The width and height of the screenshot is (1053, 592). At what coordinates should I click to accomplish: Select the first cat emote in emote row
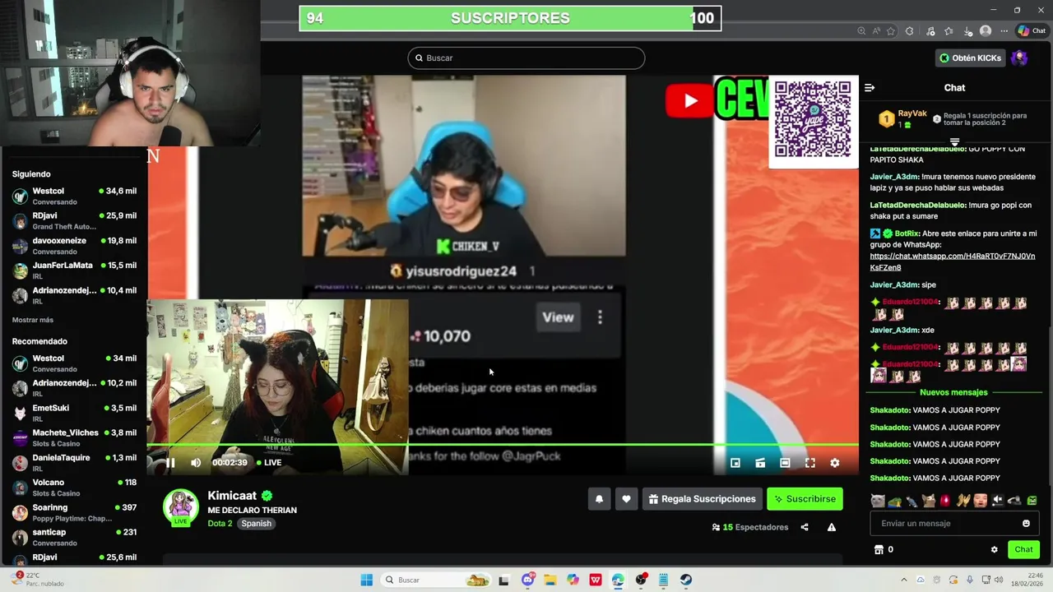click(x=878, y=500)
